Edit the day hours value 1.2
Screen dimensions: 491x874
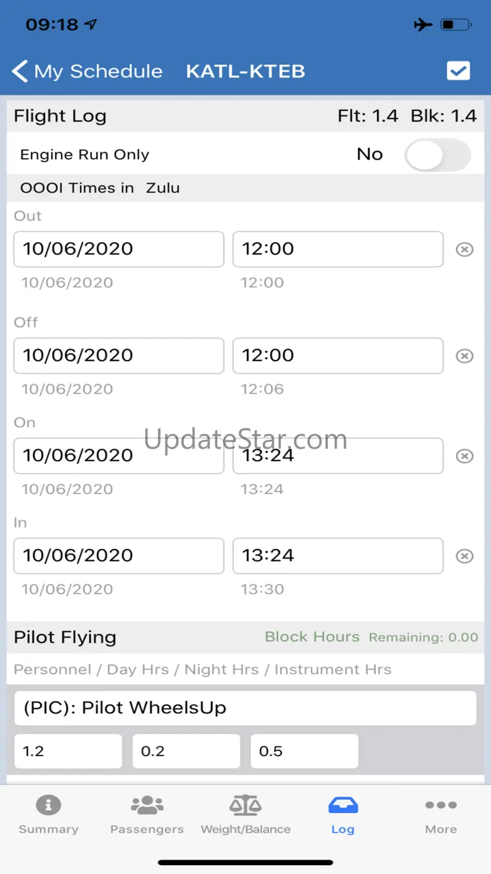click(68, 751)
